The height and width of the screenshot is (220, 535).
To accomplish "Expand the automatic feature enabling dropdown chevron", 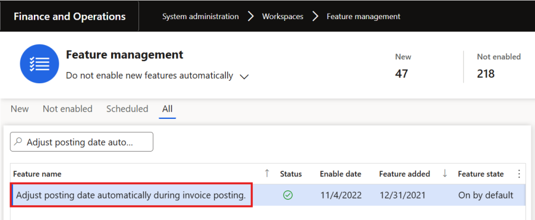I will click(x=244, y=77).
